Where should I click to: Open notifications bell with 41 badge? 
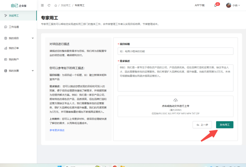215,5
